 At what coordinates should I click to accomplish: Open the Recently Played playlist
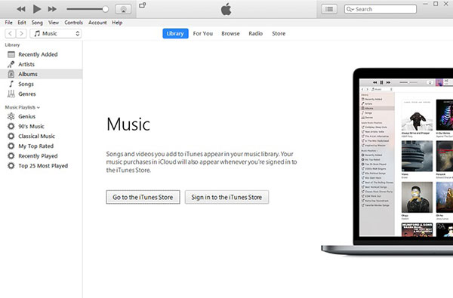click(38, 156)
